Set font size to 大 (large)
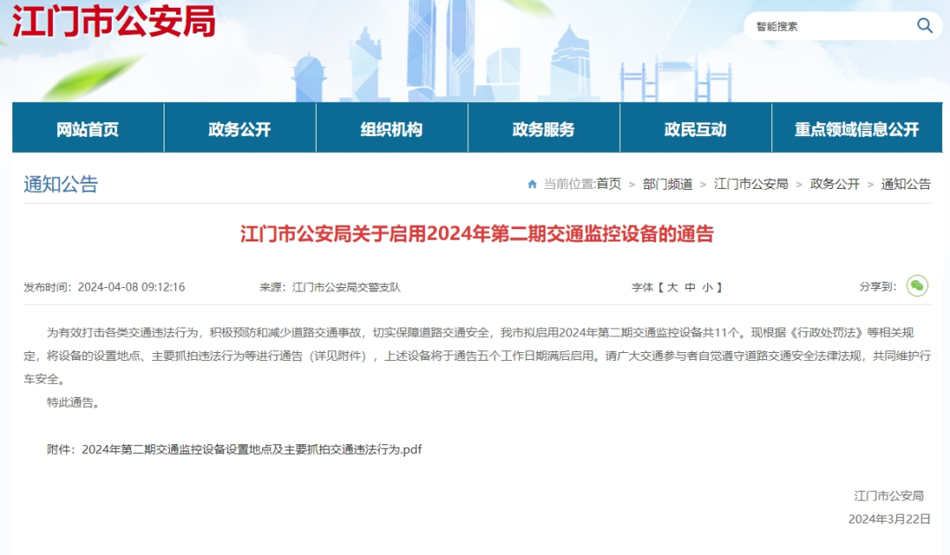This screenshot has height=555, width=950. [x=672, y=287]
